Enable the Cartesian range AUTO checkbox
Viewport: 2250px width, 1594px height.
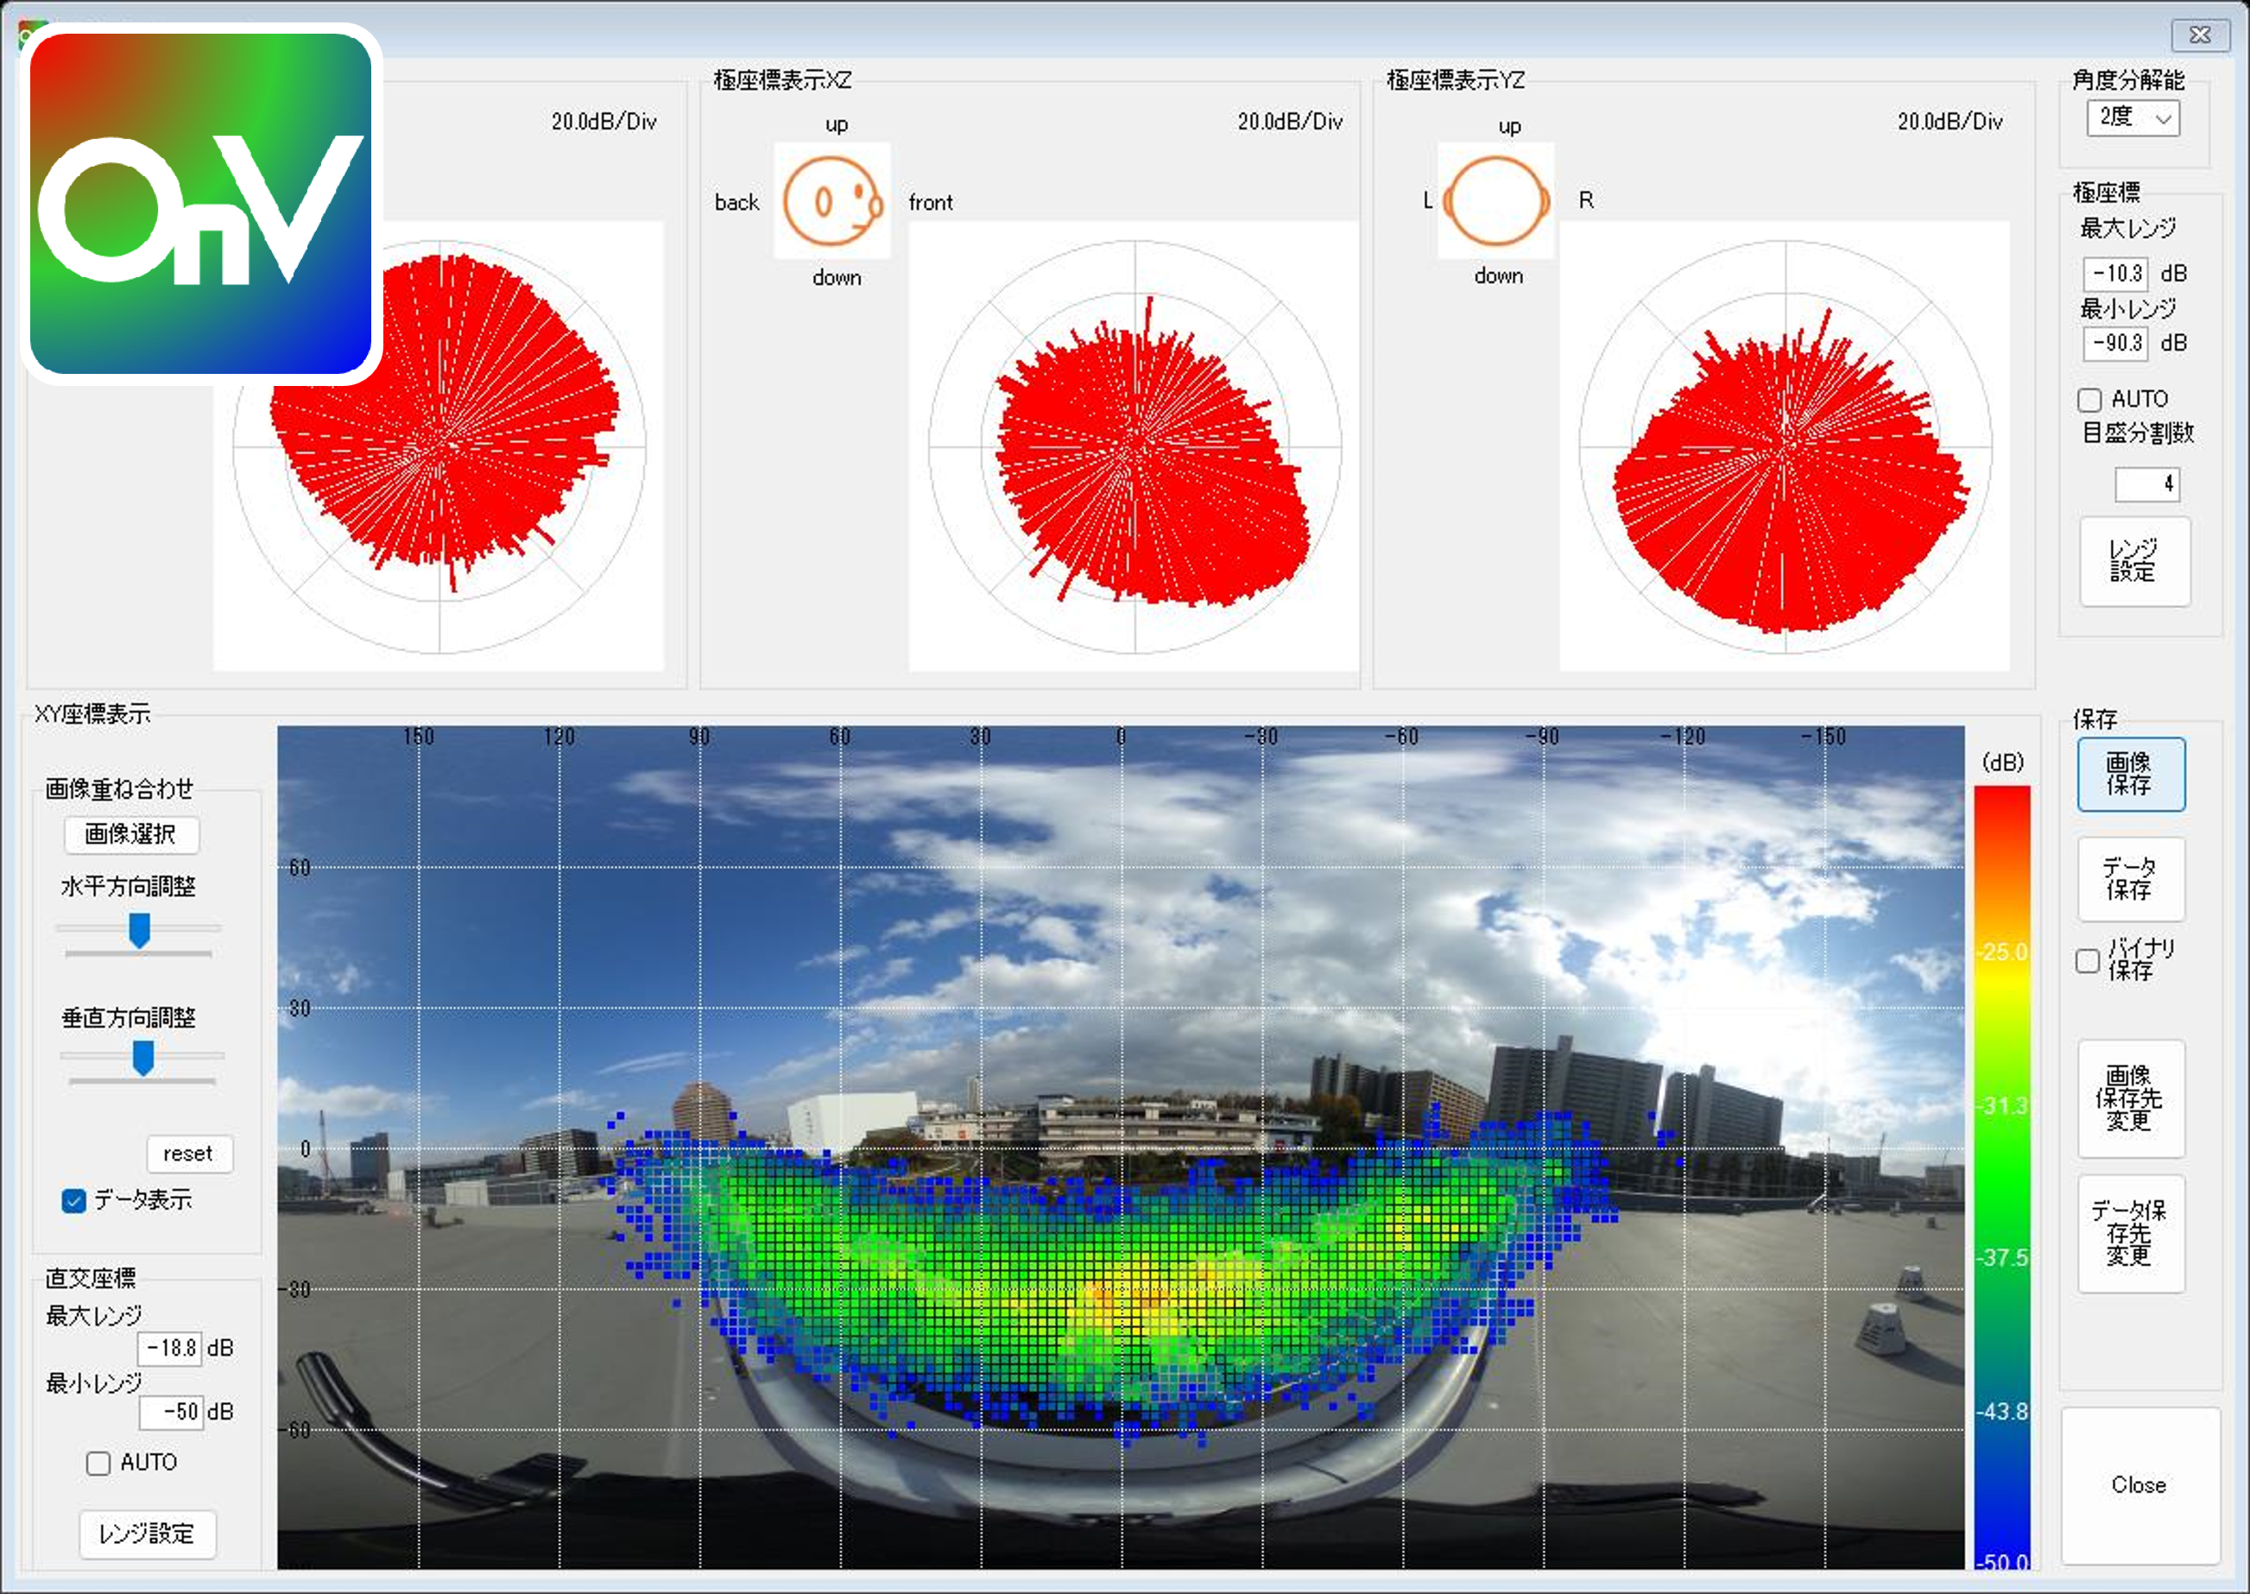(98, 1464)
